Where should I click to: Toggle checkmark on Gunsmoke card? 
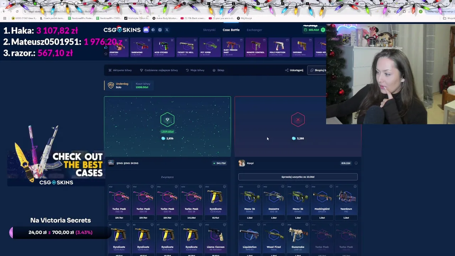[307, 225]
